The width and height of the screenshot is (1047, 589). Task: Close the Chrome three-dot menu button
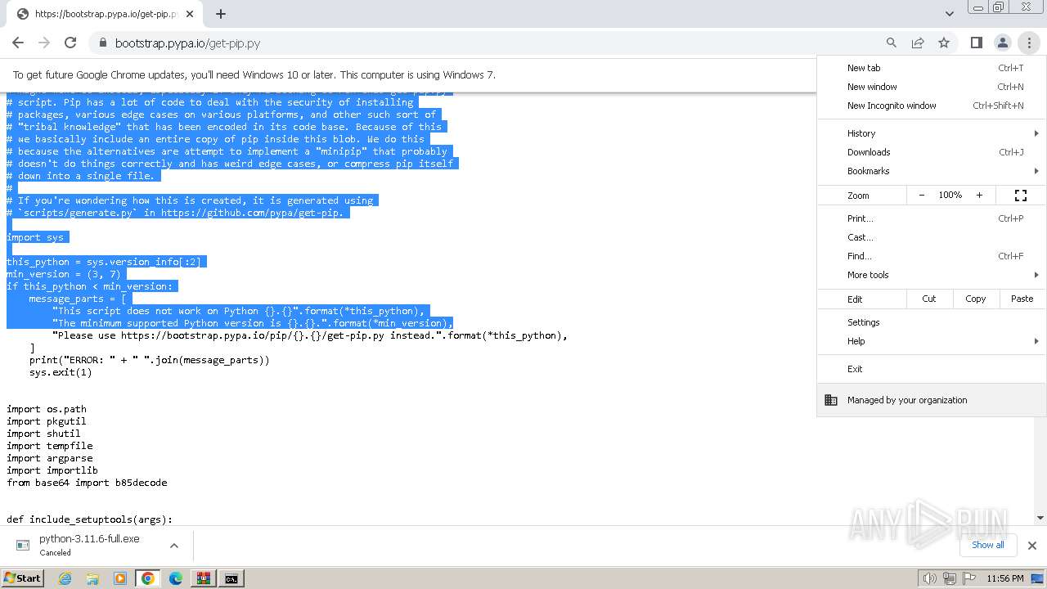tap(1029, 43)
